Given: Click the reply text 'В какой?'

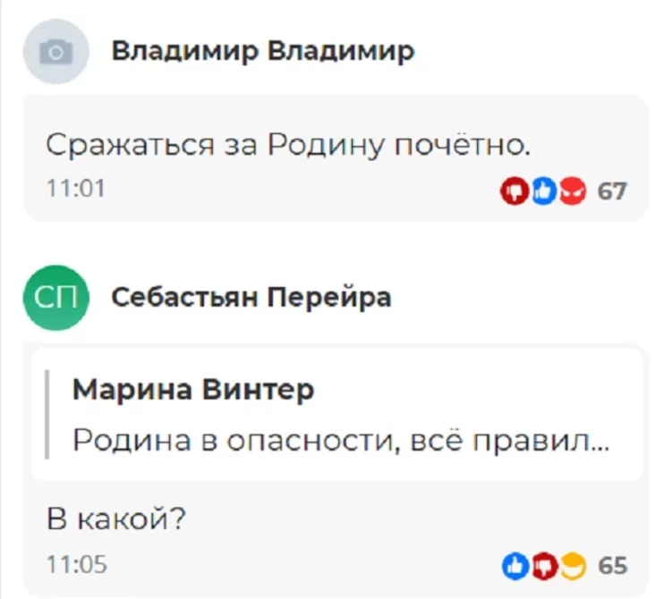Looking at the screenshot, I should (115, 519).
